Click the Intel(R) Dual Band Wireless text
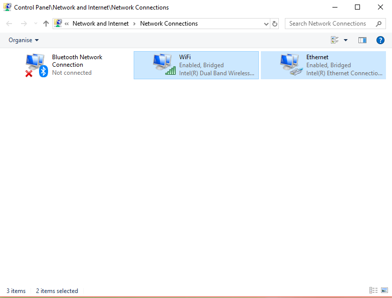The height and width of the screenshot is (298, 392). click(x=216, y=73)
